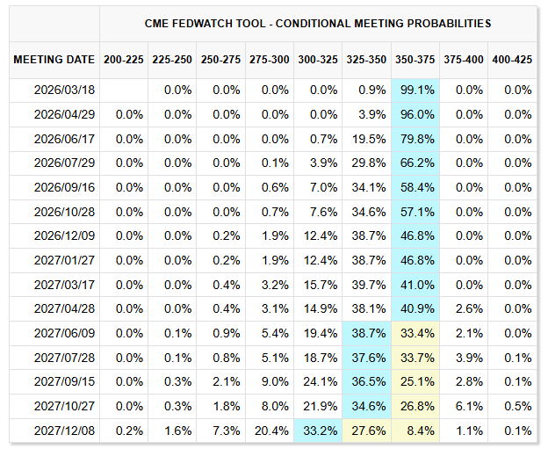
Task: Select the 2027/12/08 meeting date row
Action: tap(66, 431)
